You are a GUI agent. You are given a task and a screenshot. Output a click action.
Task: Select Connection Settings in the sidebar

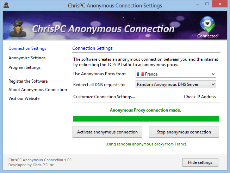27,48
